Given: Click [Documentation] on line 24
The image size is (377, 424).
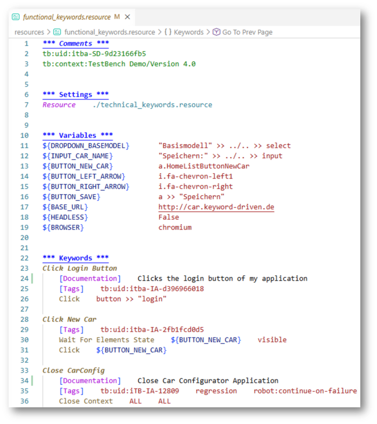Looking at the screenshot, I should click(x=90, y=279).
